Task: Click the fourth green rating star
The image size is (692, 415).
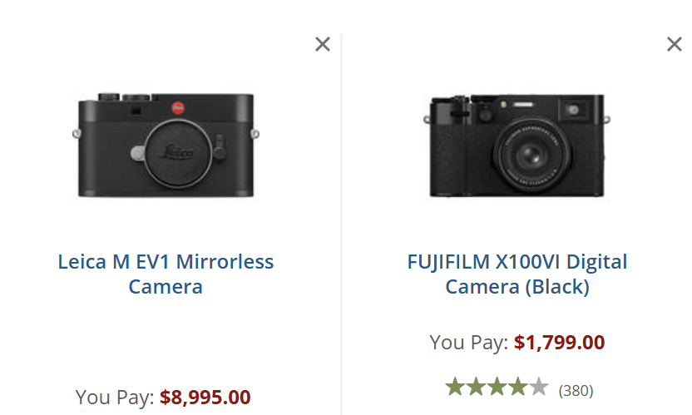Action: 517,387
